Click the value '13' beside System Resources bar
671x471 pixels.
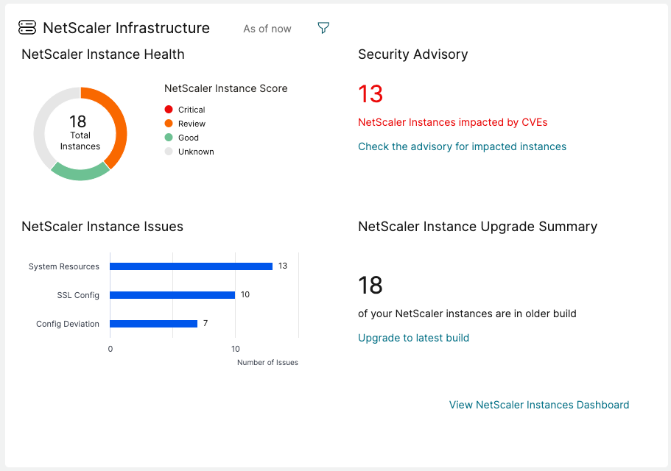283,266
